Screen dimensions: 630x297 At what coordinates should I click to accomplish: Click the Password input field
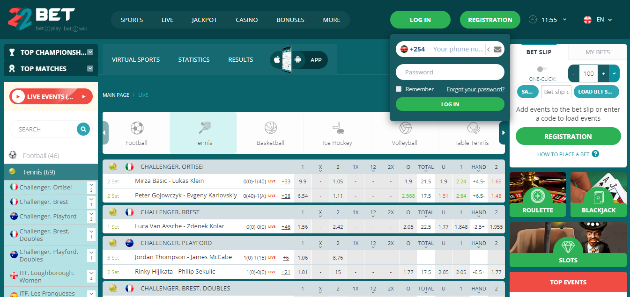(x=450, y=72)
